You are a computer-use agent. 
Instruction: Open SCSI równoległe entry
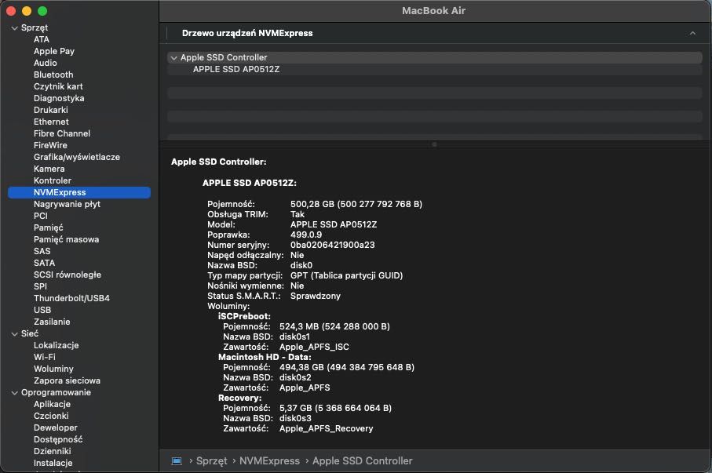(68, 275)
